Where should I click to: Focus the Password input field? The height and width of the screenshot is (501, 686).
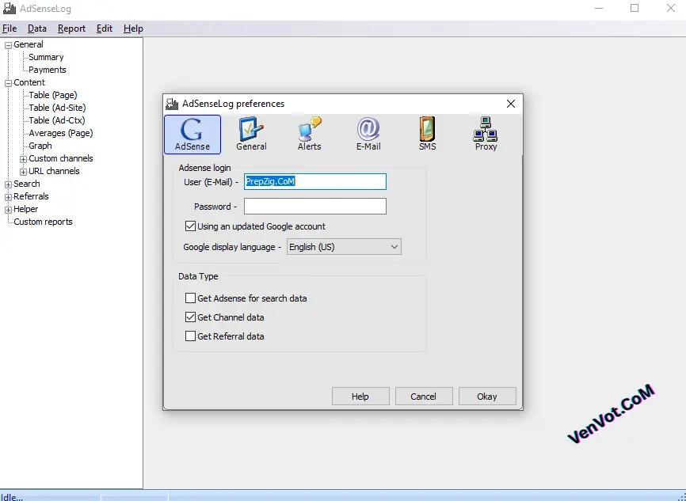point(315,207)
